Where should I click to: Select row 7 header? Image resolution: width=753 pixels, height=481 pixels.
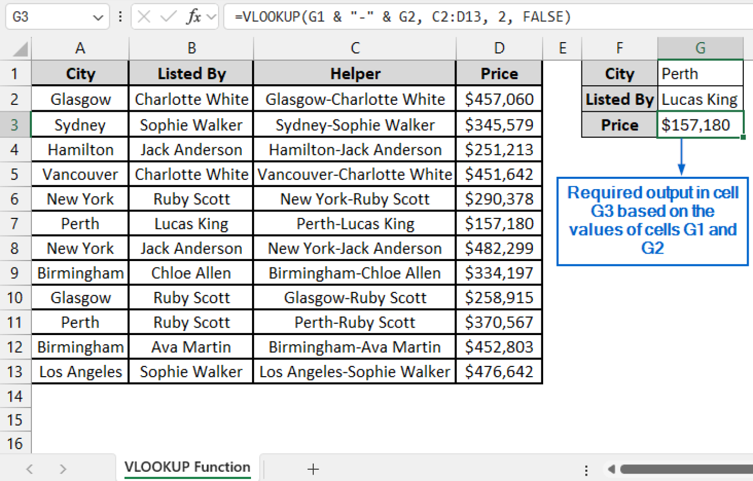tap(15, 223)
